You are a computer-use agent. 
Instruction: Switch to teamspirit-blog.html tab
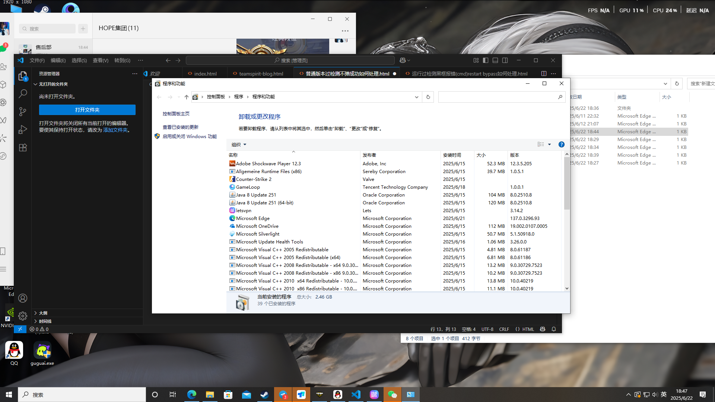(261, 74)
